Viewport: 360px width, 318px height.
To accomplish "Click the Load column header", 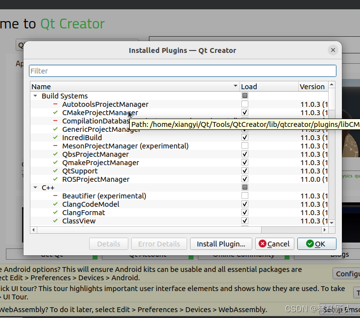I will [x=269, y=87].
